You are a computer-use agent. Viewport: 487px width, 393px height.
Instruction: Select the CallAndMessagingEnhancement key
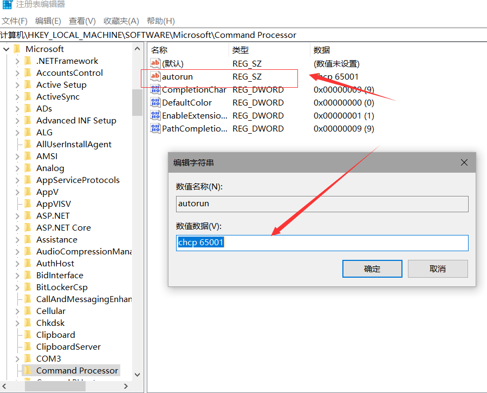(x=83, y=299)
